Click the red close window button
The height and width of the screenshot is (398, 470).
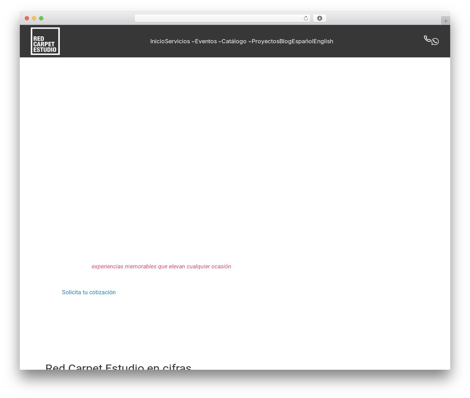(x=27, y=18)
